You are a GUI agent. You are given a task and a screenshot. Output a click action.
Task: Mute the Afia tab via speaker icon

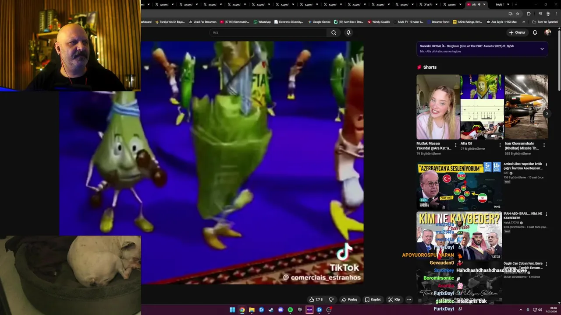(479, 4)
